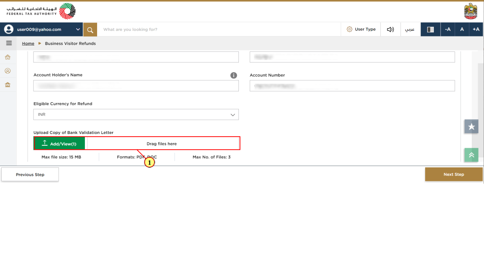Click Account Holder's Name info icon
This screenshot has height=256, width=484.
[234, 75]
